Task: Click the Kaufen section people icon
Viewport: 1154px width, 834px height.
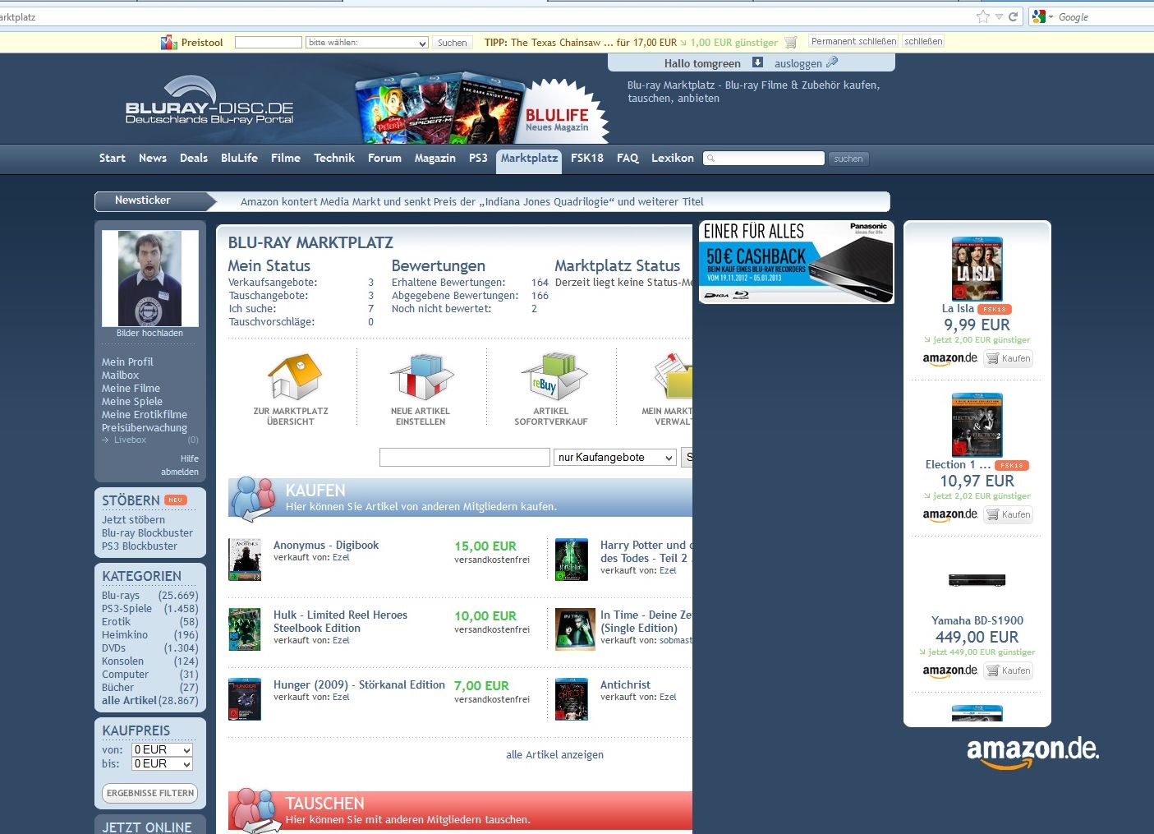Action: click(253, 498)
